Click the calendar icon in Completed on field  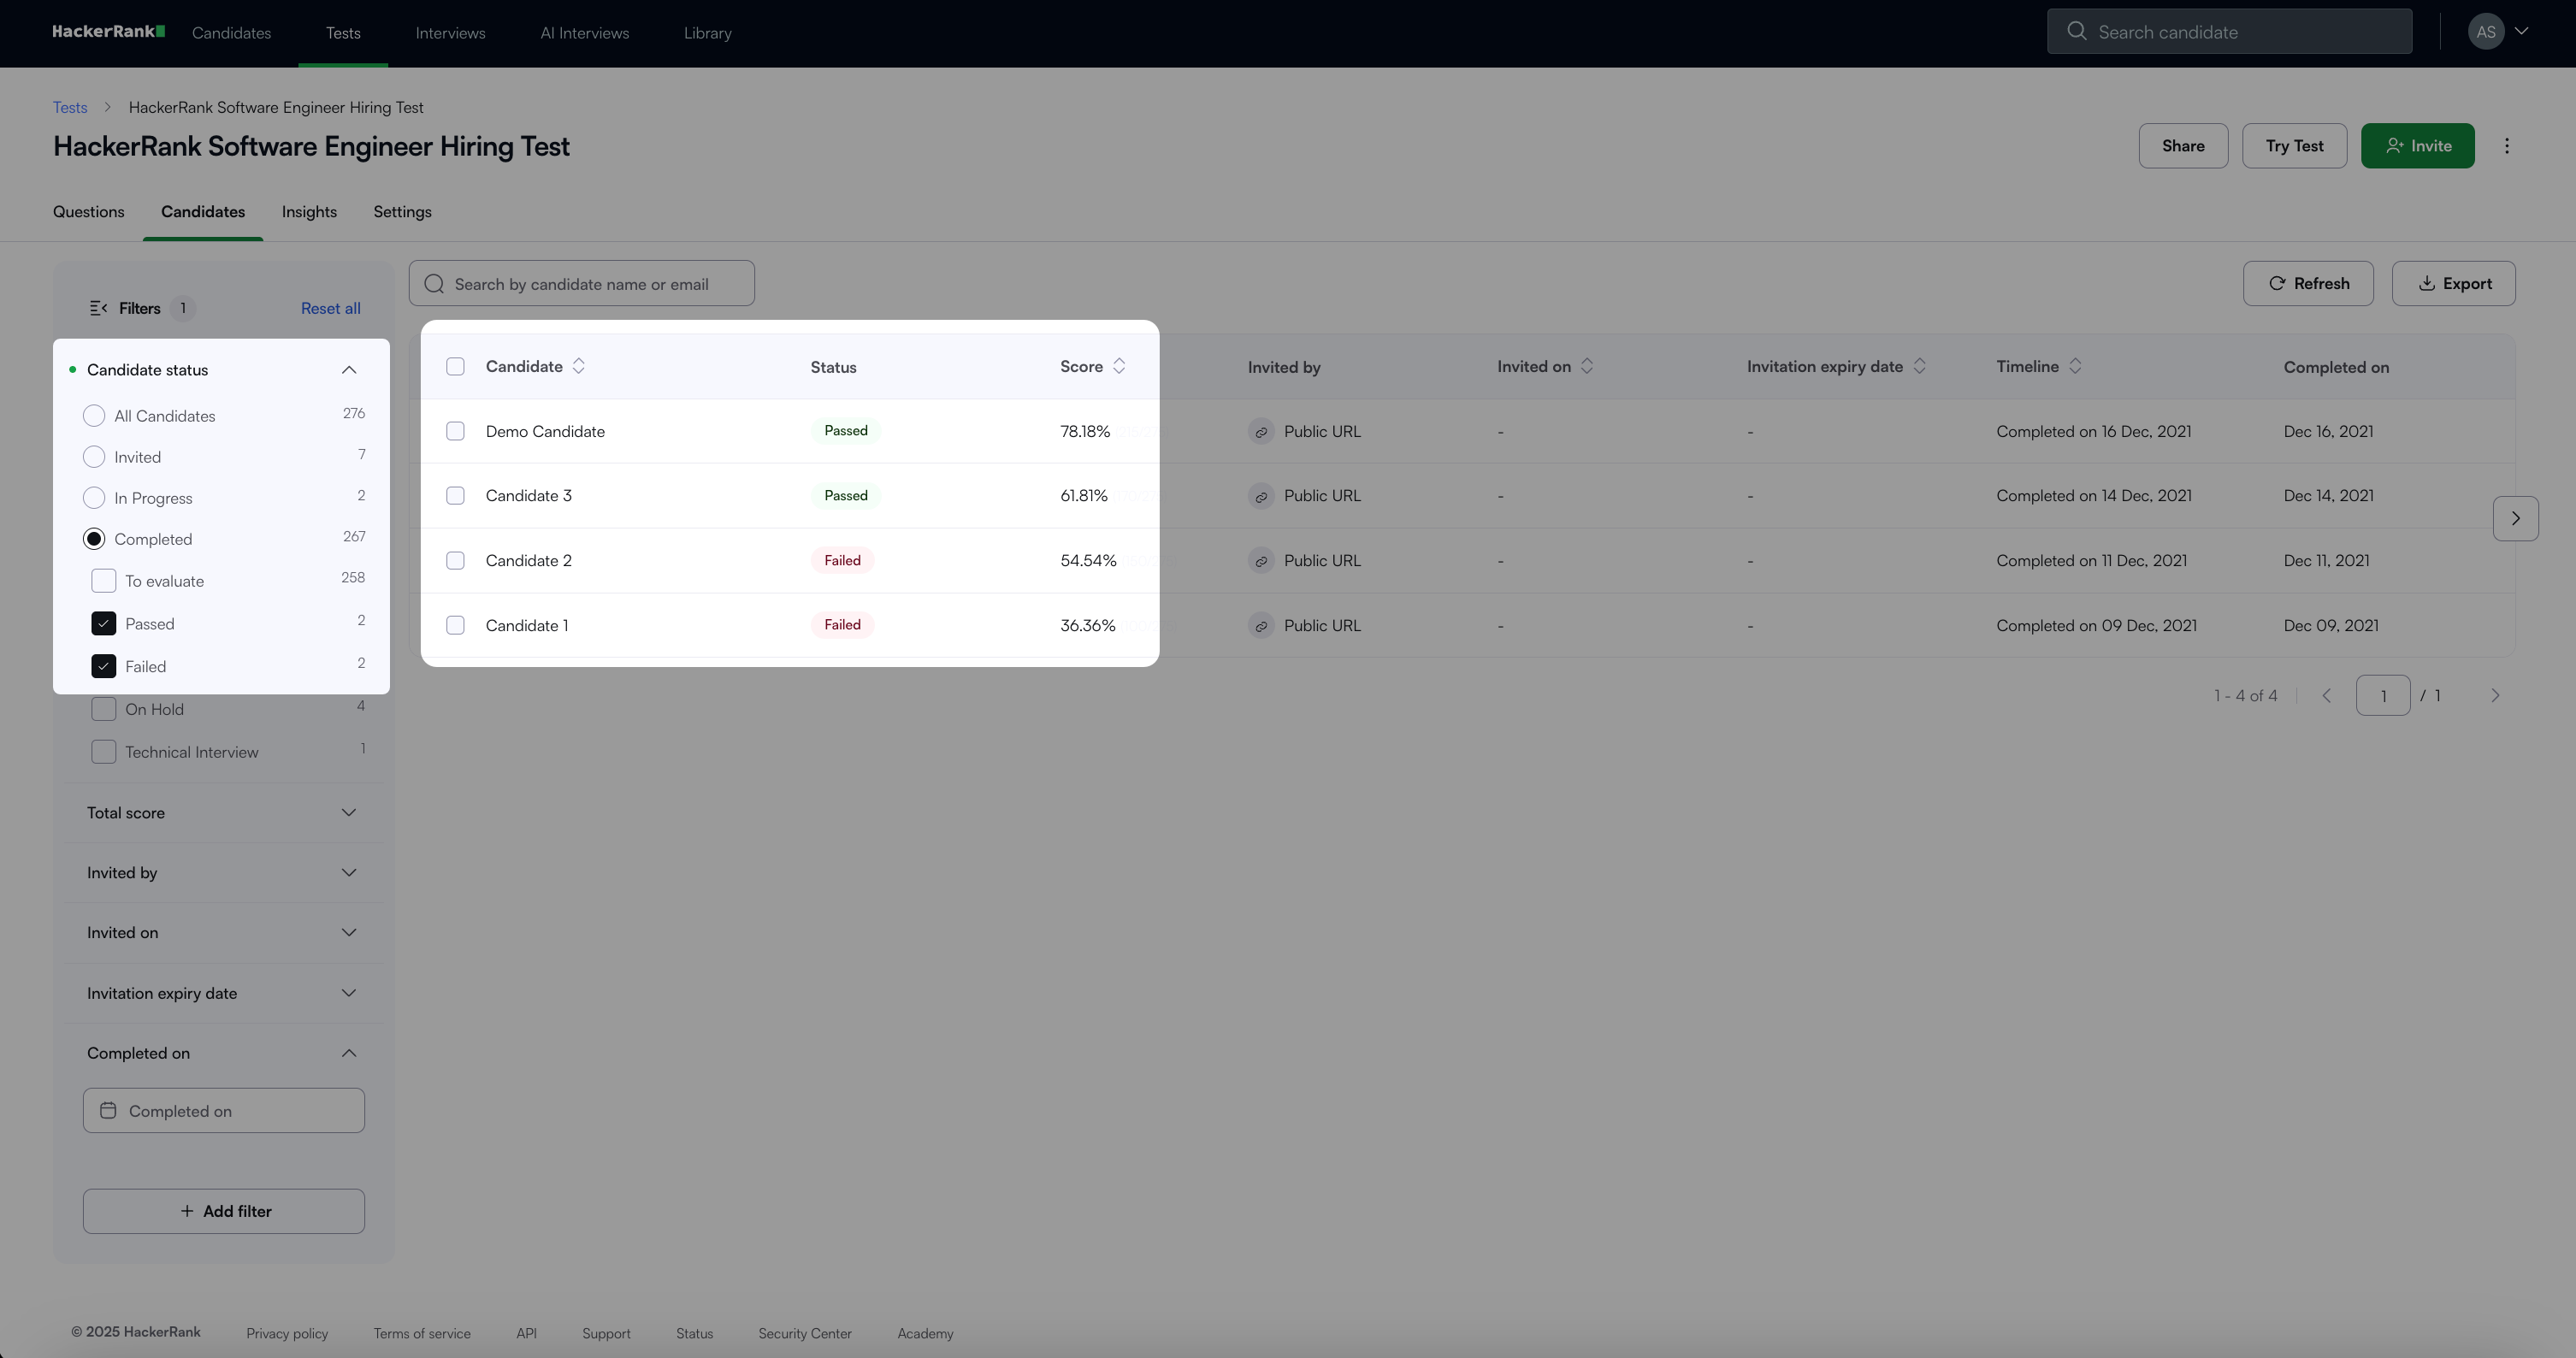108,1110
